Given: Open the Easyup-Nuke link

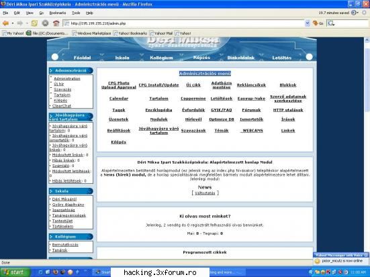Looking at the screenshot, I should point(251,99).
